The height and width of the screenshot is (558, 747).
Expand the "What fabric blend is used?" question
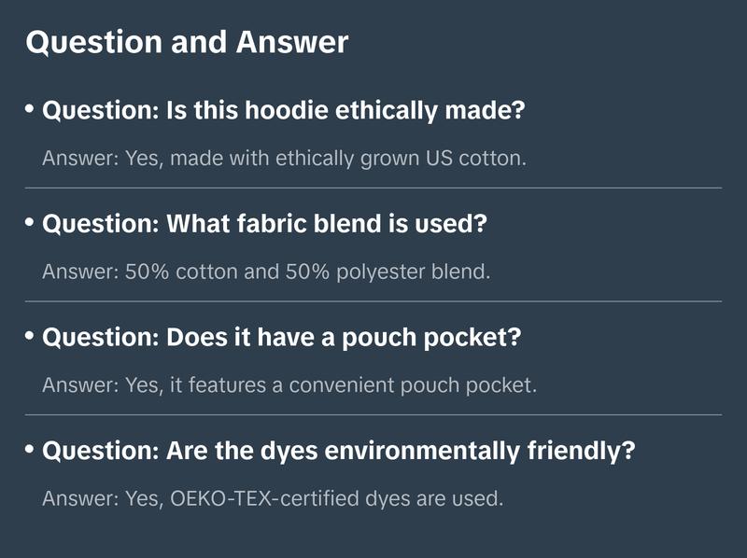pyautogui.click(x=265, y=225)
